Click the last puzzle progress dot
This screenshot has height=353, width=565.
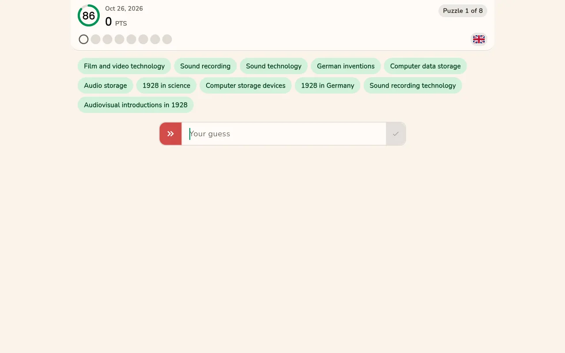[x=167, y=39]
